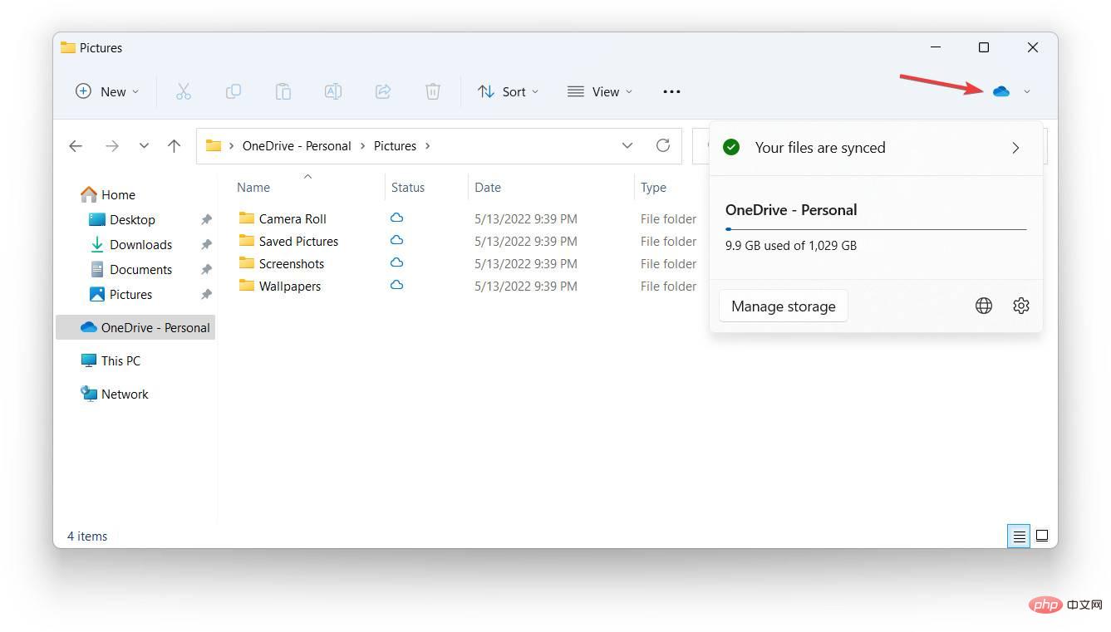Viewport: 1111px width, 632px height.
Task: Click '9.9 GB used of 1,029 GB' text
Action: coord(791,246)
